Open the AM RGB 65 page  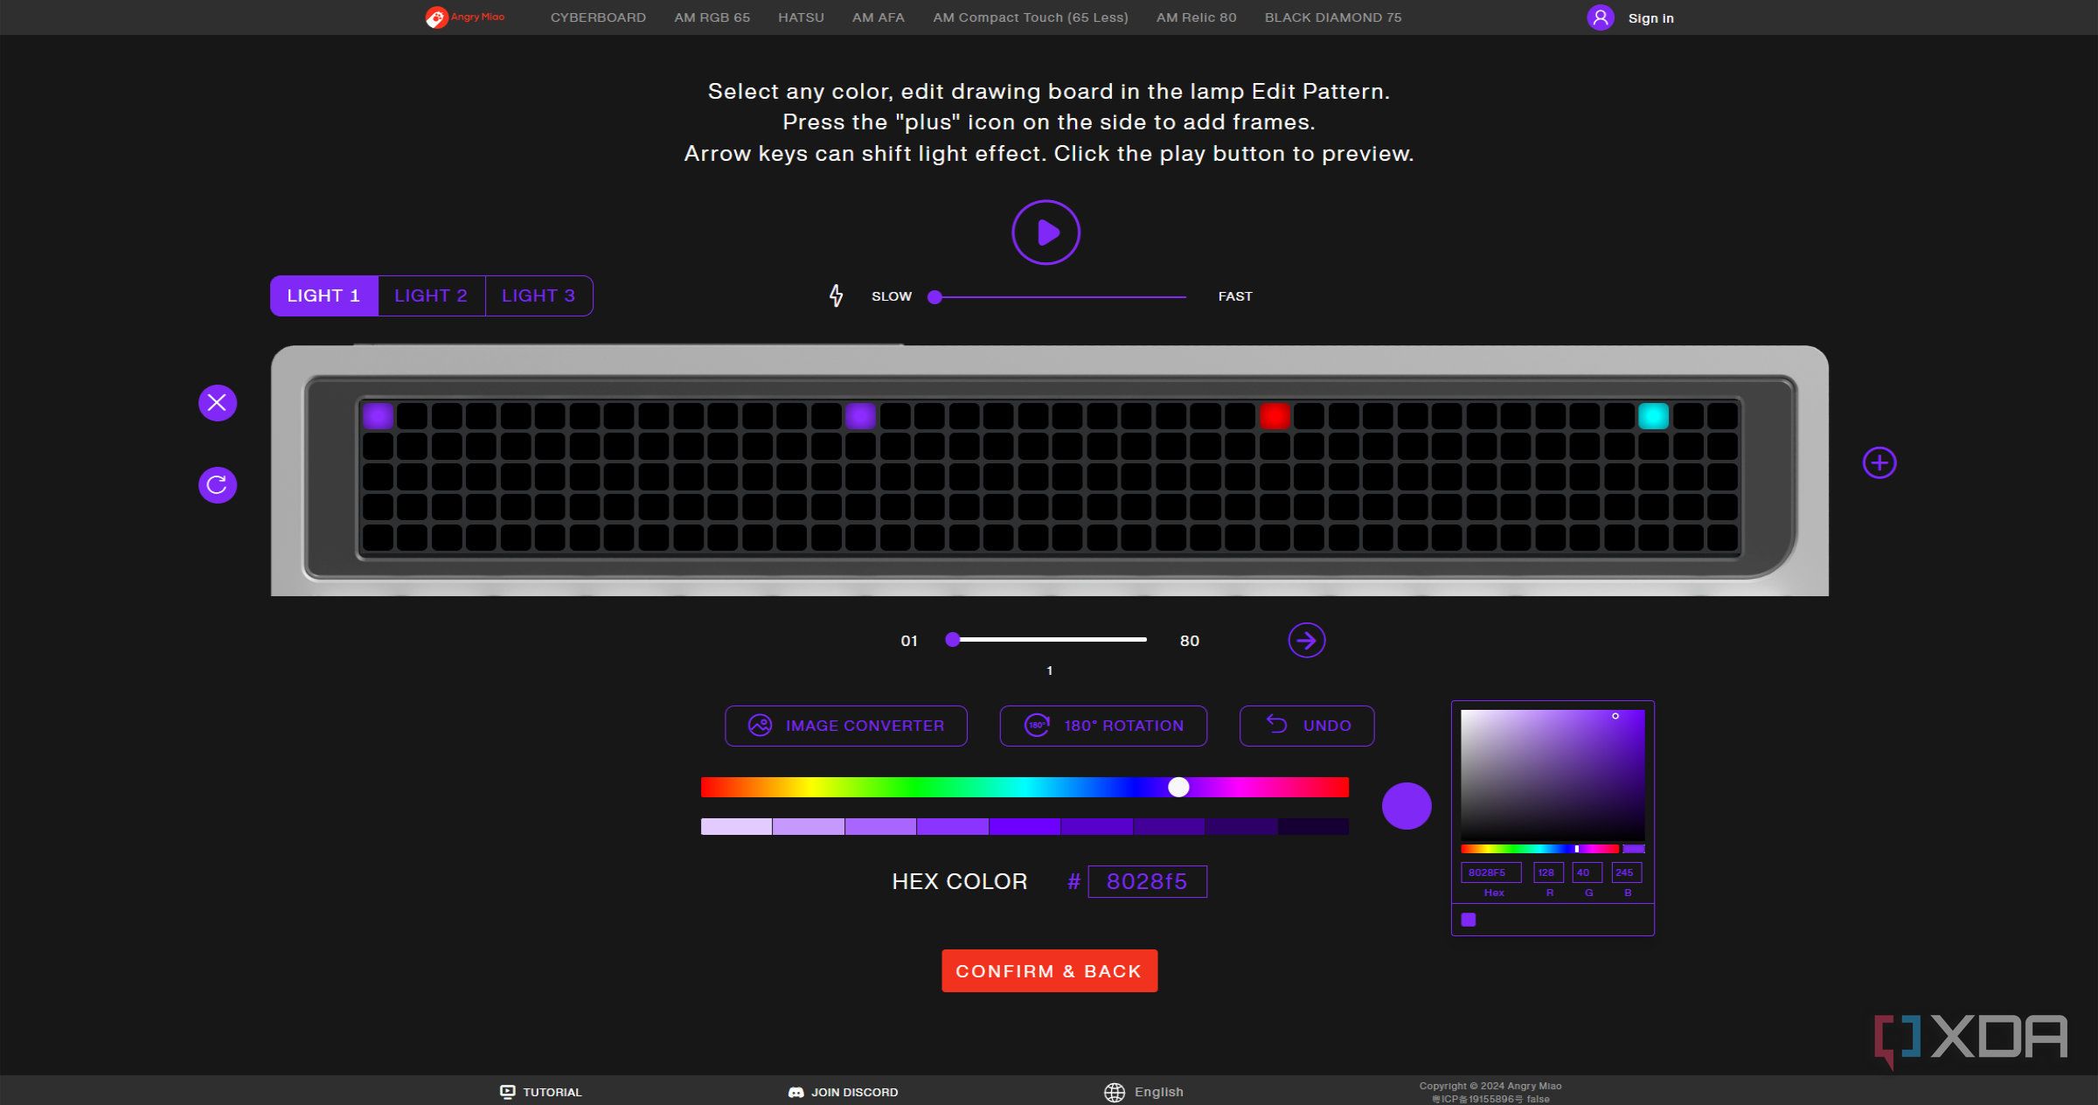[712, 17]
